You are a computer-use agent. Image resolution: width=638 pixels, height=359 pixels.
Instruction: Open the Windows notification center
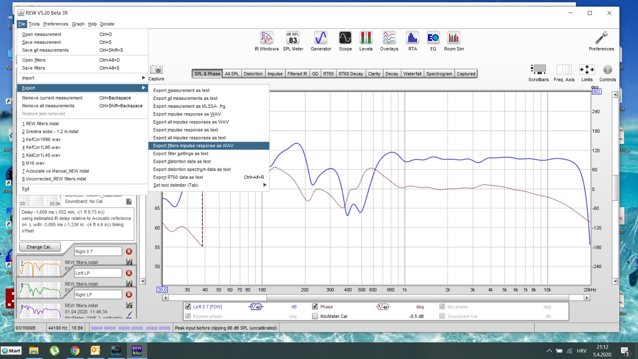click(625, 351)
